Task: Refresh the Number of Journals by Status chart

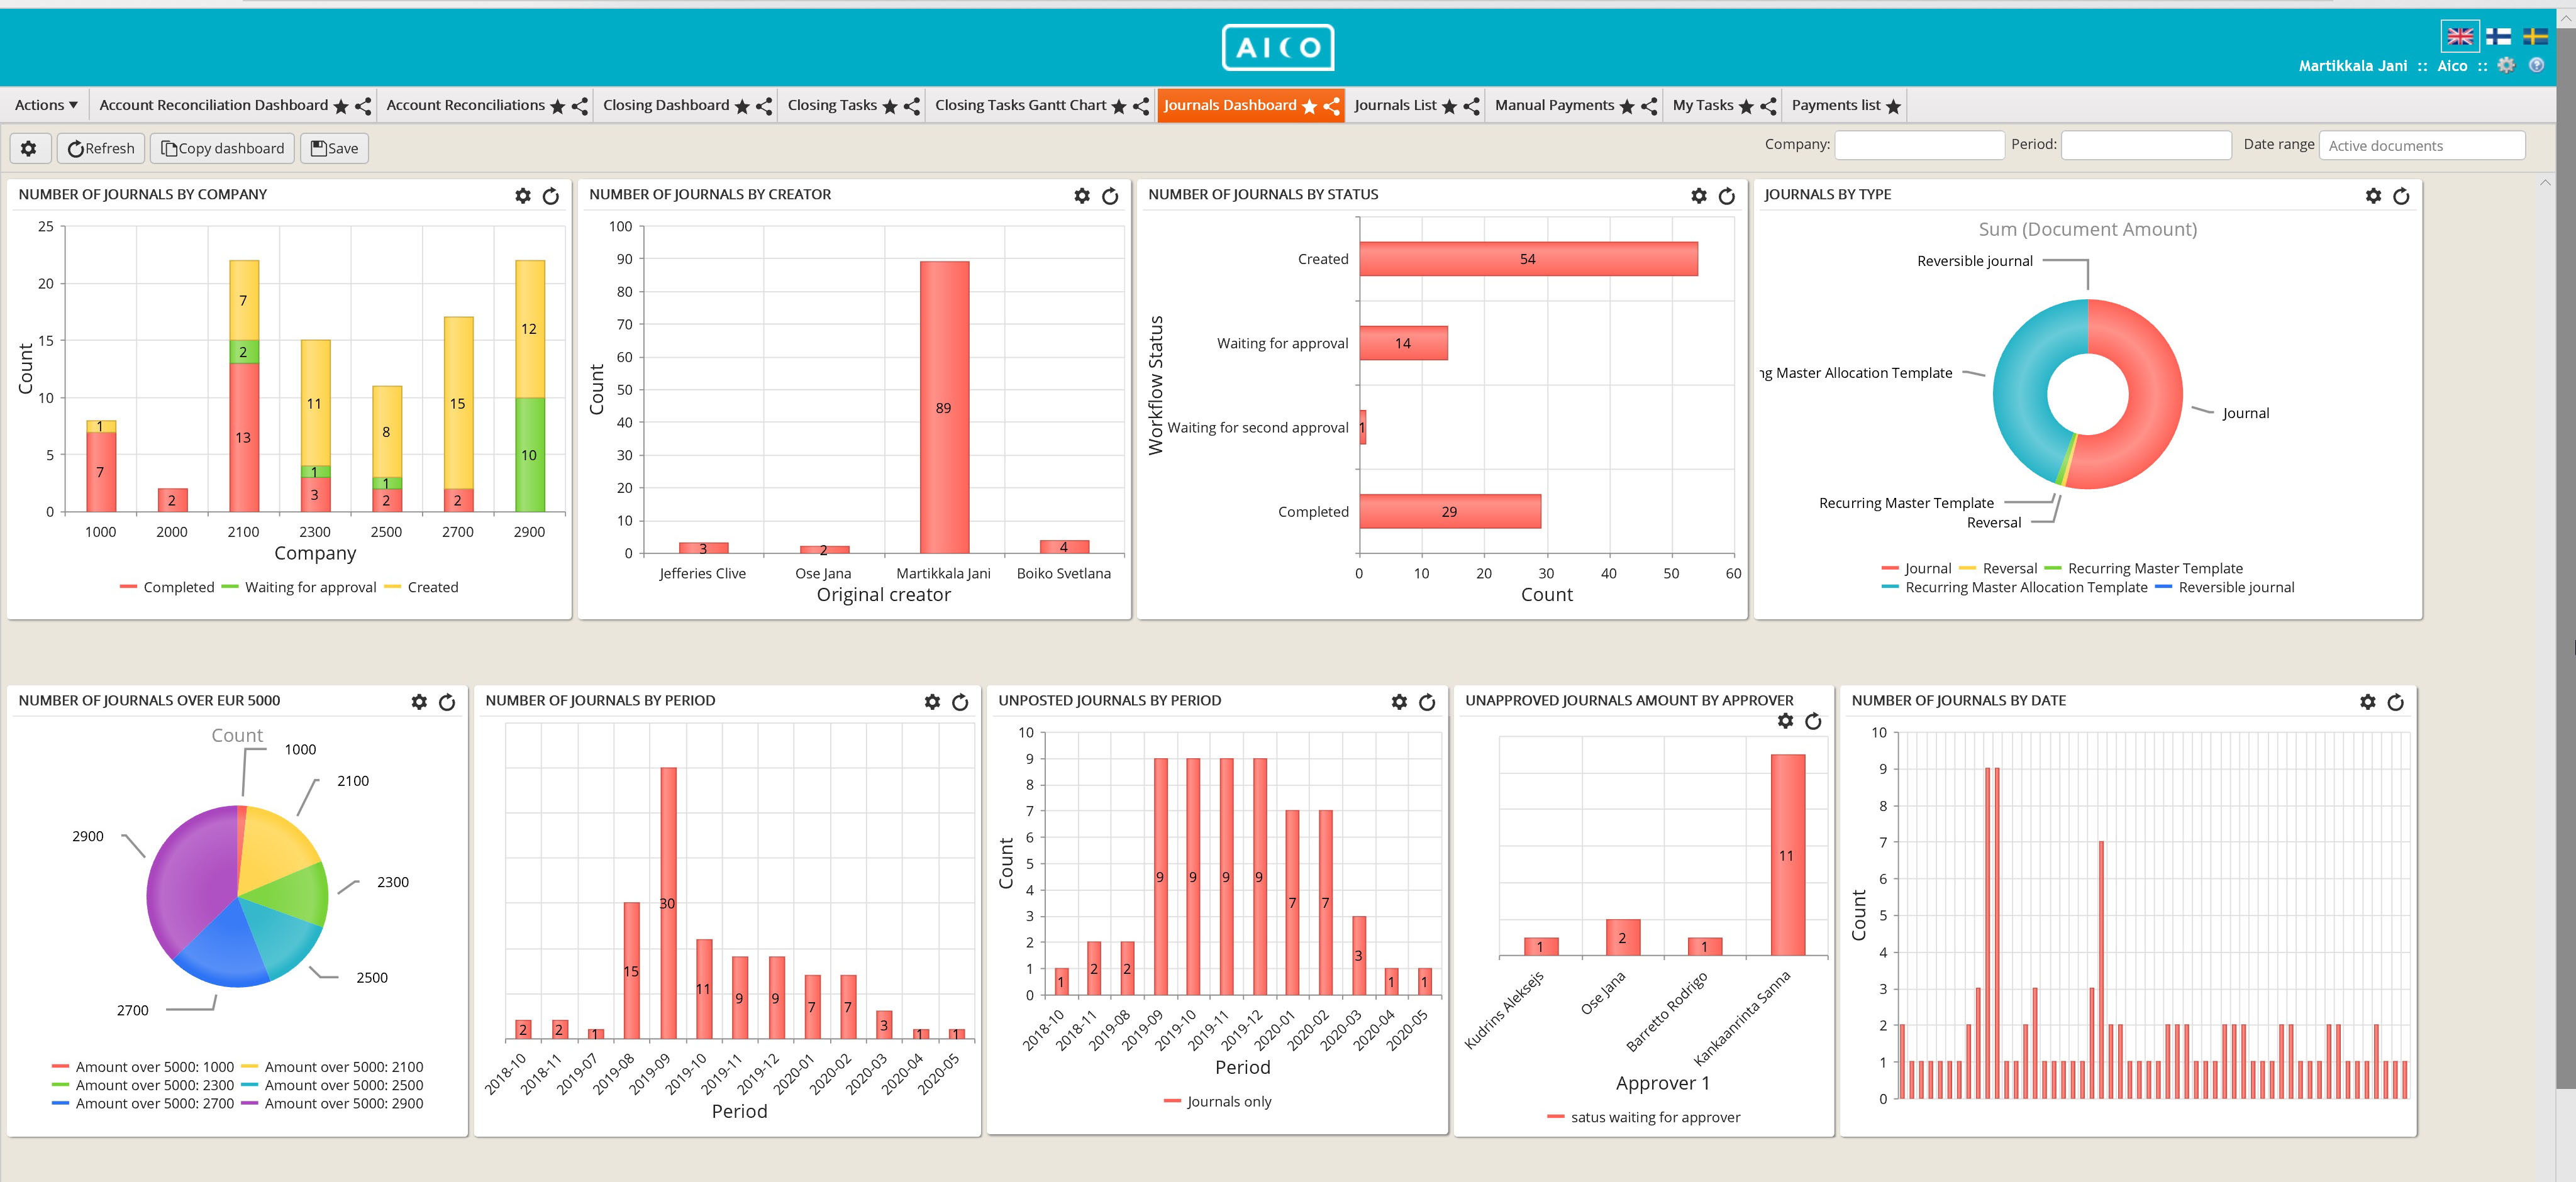Action: [1727, 195]
